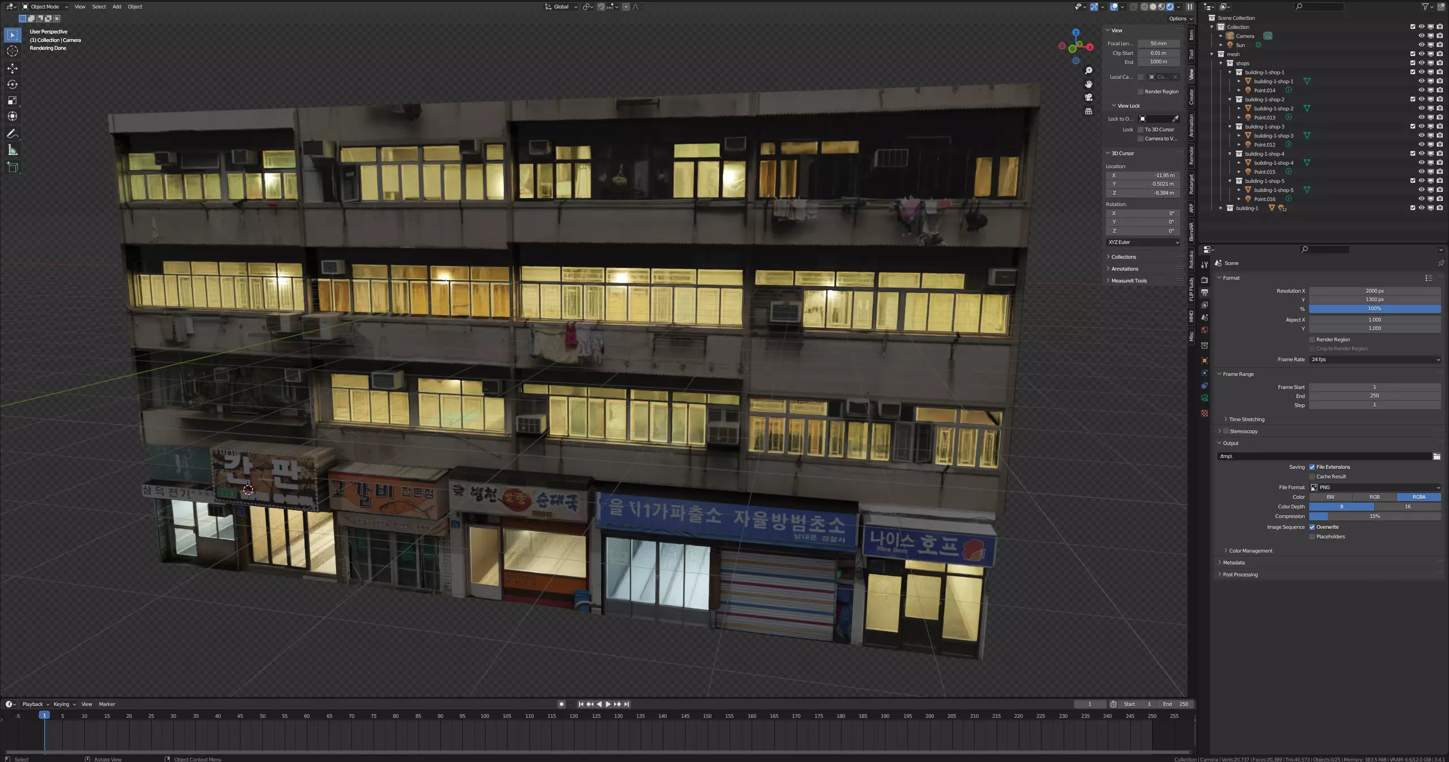Expand building-1 collection in outliner
The image size is (1449, 762).
[1221, 208]
